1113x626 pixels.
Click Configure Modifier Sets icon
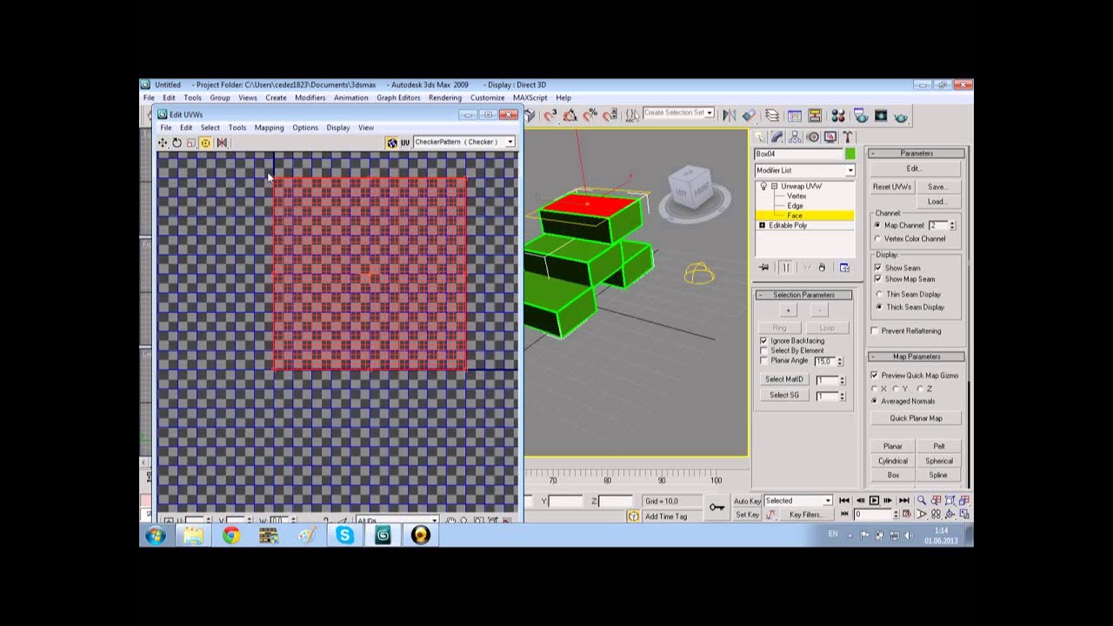pos(844,268)
